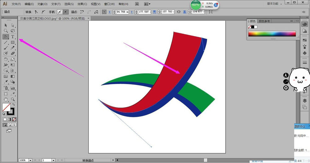This screenshot has width=310, height=163.
Task: Show handles for multiple selected anchors
Action: [x=60, y=12]
